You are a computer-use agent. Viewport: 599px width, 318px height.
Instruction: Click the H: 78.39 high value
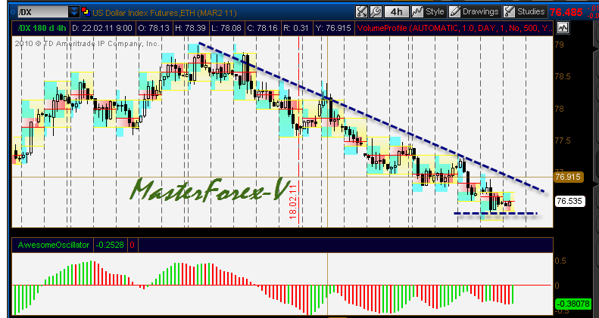click(190, 28)
